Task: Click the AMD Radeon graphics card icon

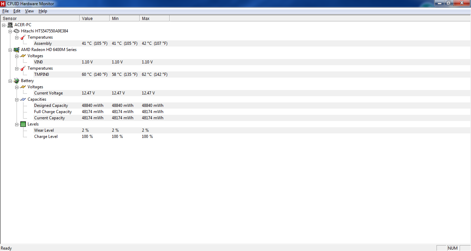Action: pos(17,50)
